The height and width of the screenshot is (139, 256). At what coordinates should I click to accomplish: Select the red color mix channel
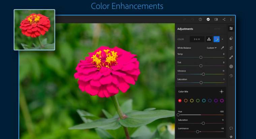point(180,100)
